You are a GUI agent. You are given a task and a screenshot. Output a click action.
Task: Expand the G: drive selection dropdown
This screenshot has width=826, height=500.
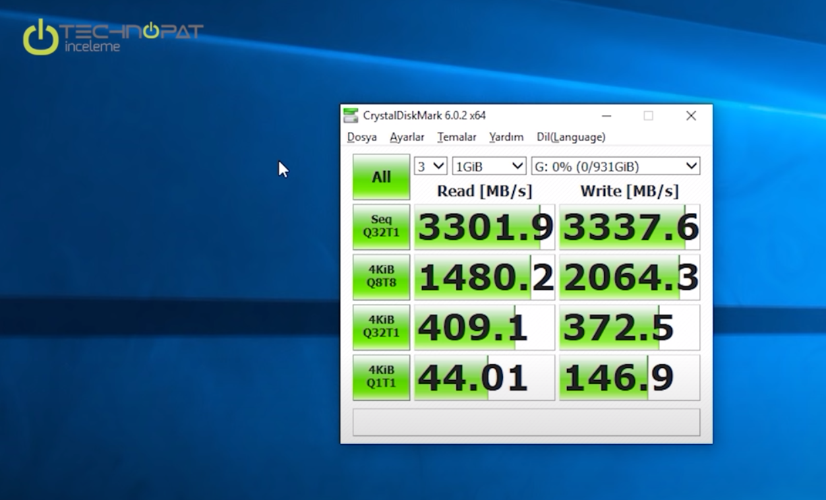coord(616,166)
